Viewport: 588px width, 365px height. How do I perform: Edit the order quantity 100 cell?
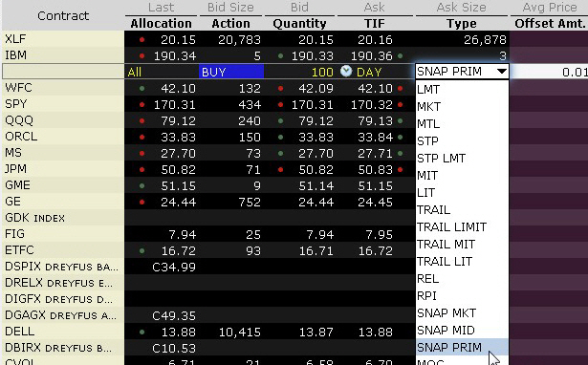click(300, 72)
